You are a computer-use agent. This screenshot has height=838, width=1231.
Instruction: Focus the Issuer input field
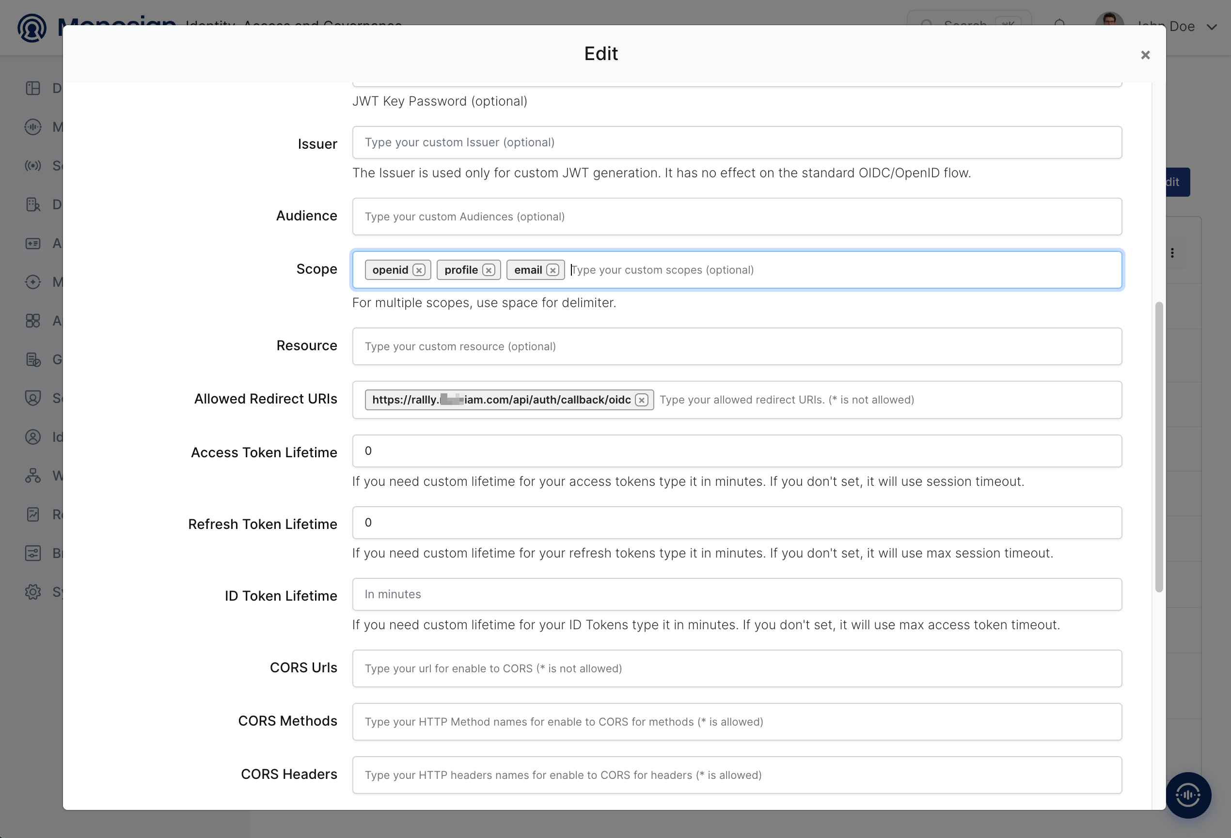pyautogui.click(x=737, y=142)
